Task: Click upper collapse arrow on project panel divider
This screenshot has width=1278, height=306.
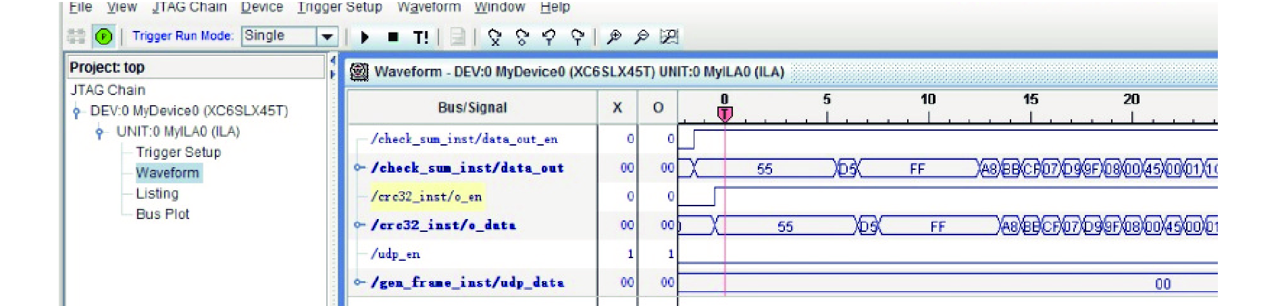Action: coord(332,61)
